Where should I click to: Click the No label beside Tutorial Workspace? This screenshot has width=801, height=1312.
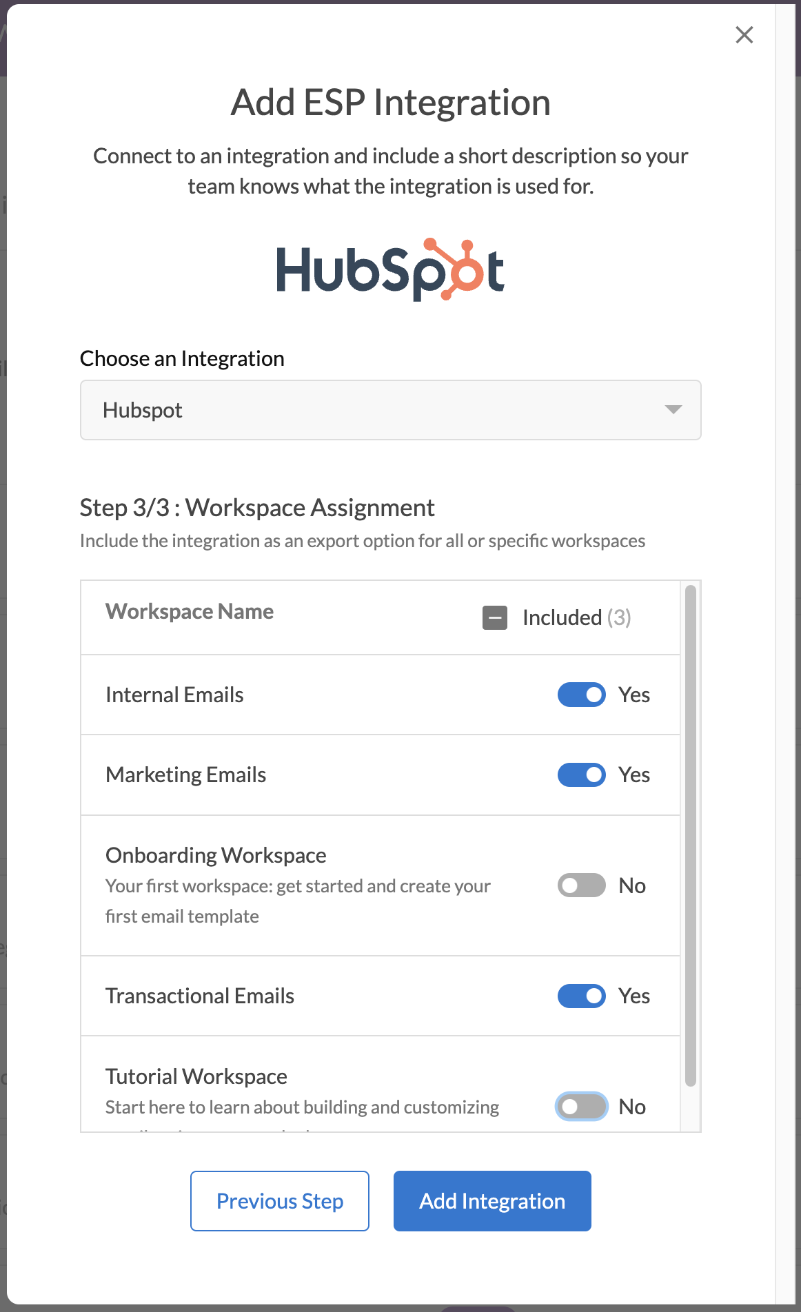coord(632,1107)
